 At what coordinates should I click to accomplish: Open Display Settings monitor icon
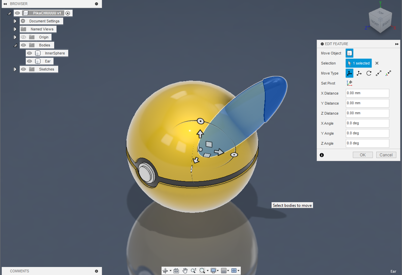tap(213, 271)
